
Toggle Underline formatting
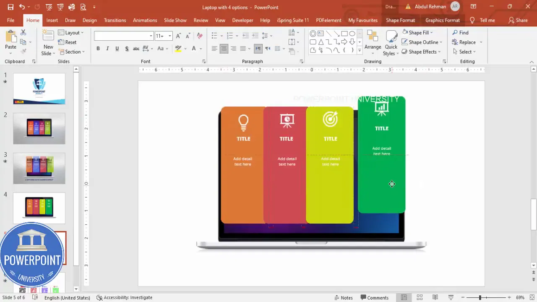point(117,49)
